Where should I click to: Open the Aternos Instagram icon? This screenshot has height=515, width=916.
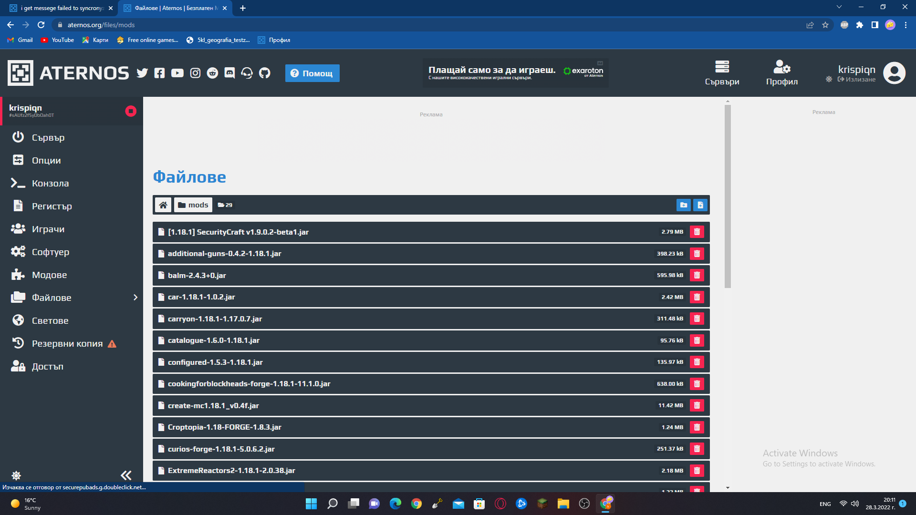195,73
